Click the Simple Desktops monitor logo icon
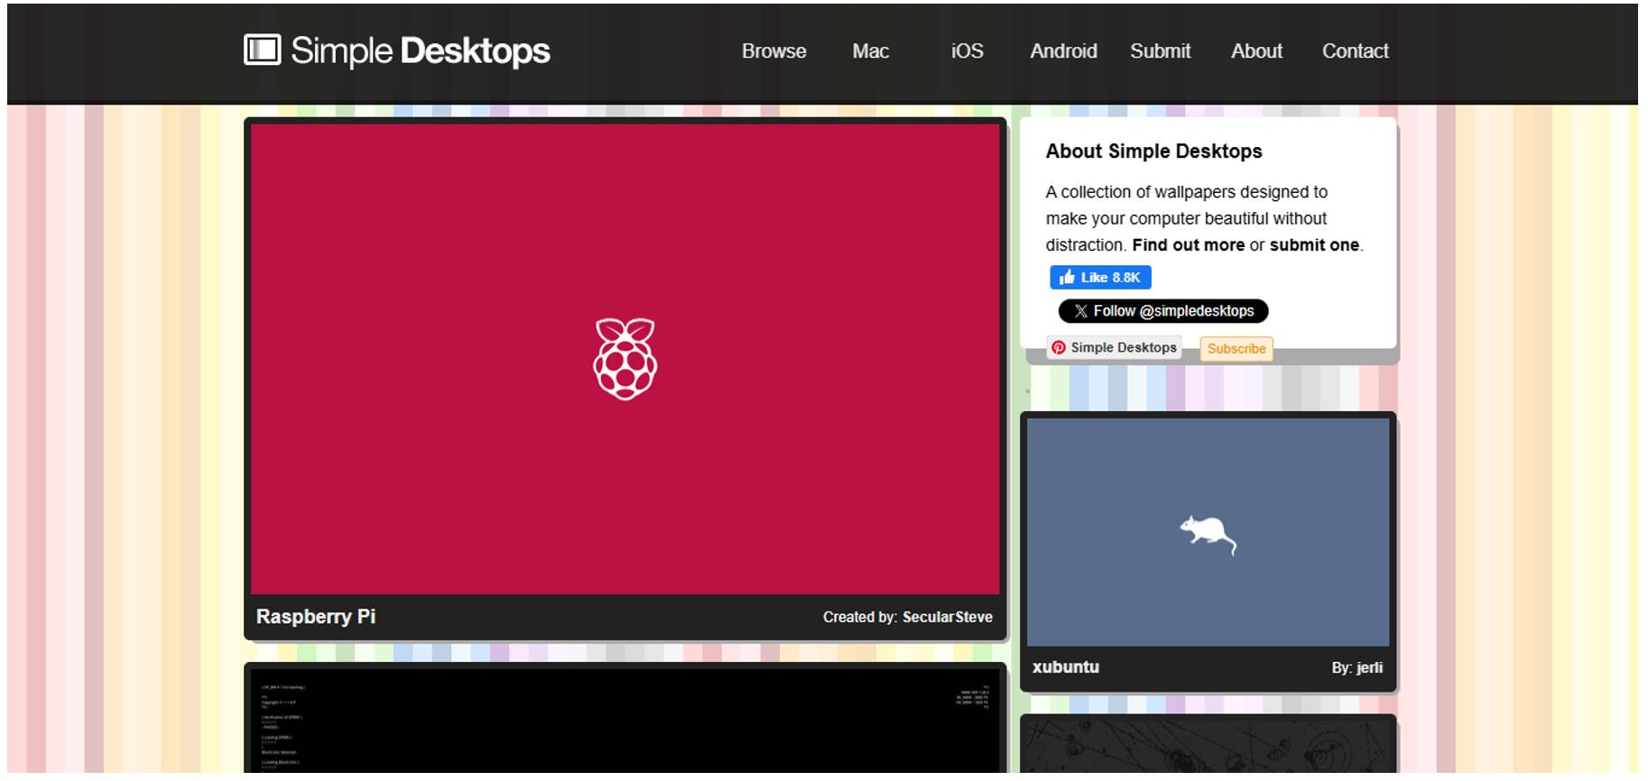 pos(263,50)
